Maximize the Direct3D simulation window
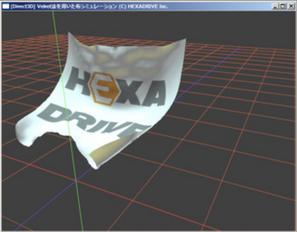The height and width of the screenshot is (232, 297). click(x=283, y=6)
